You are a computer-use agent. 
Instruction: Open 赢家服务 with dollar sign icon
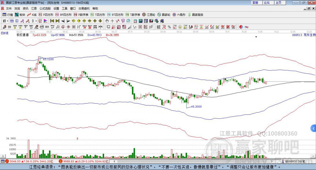point(195,15)
